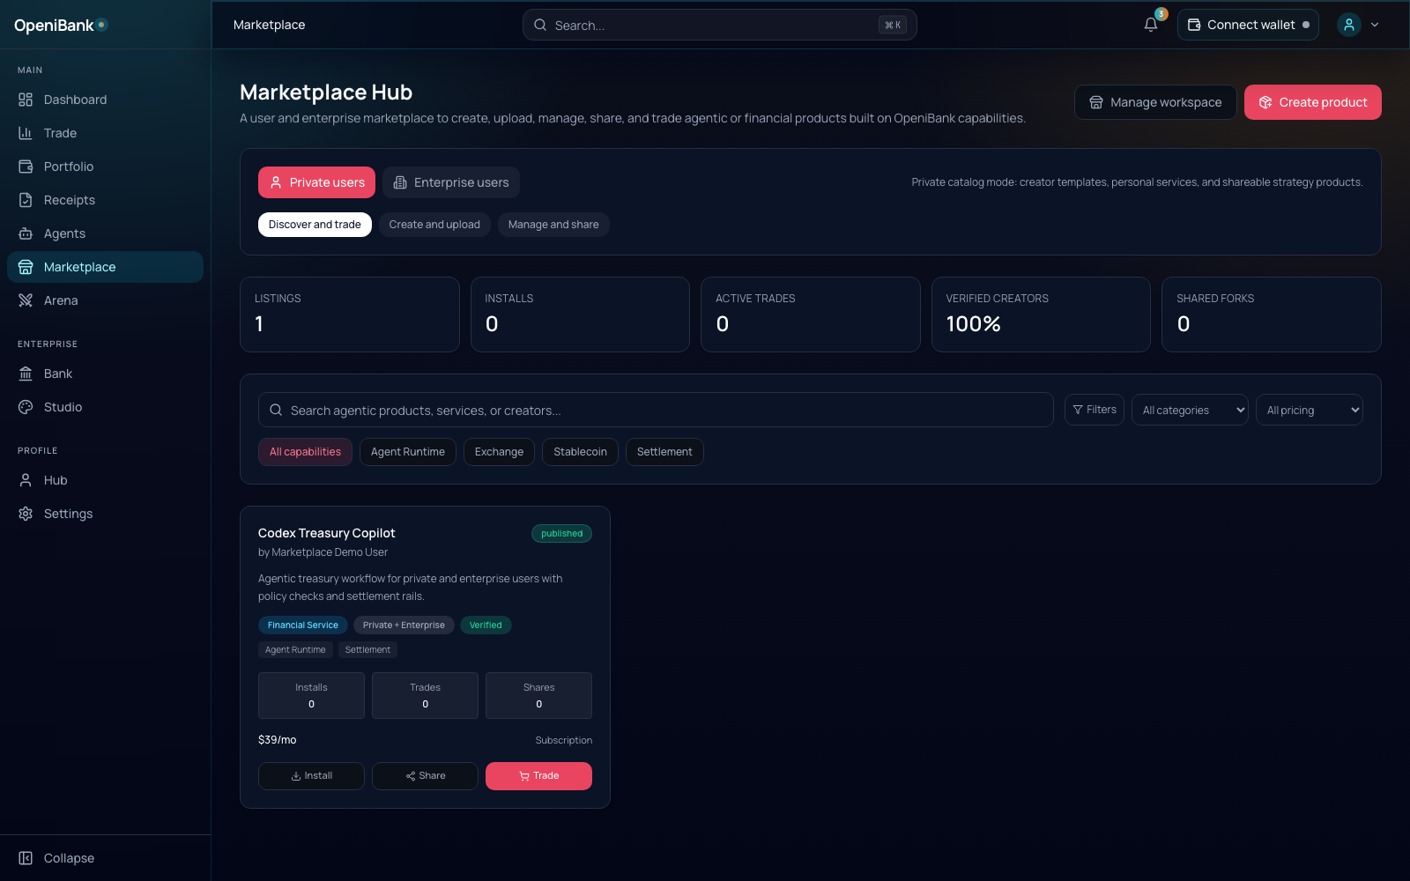1410x881 pixels.
Task: Click the Create product button
Action: click(x=1312, y=102)
